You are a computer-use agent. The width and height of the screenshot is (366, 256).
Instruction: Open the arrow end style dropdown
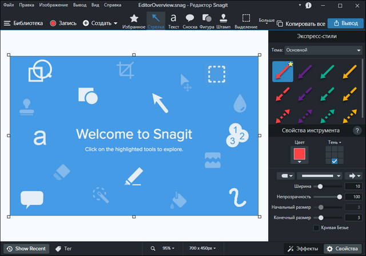tap(355, 176)
